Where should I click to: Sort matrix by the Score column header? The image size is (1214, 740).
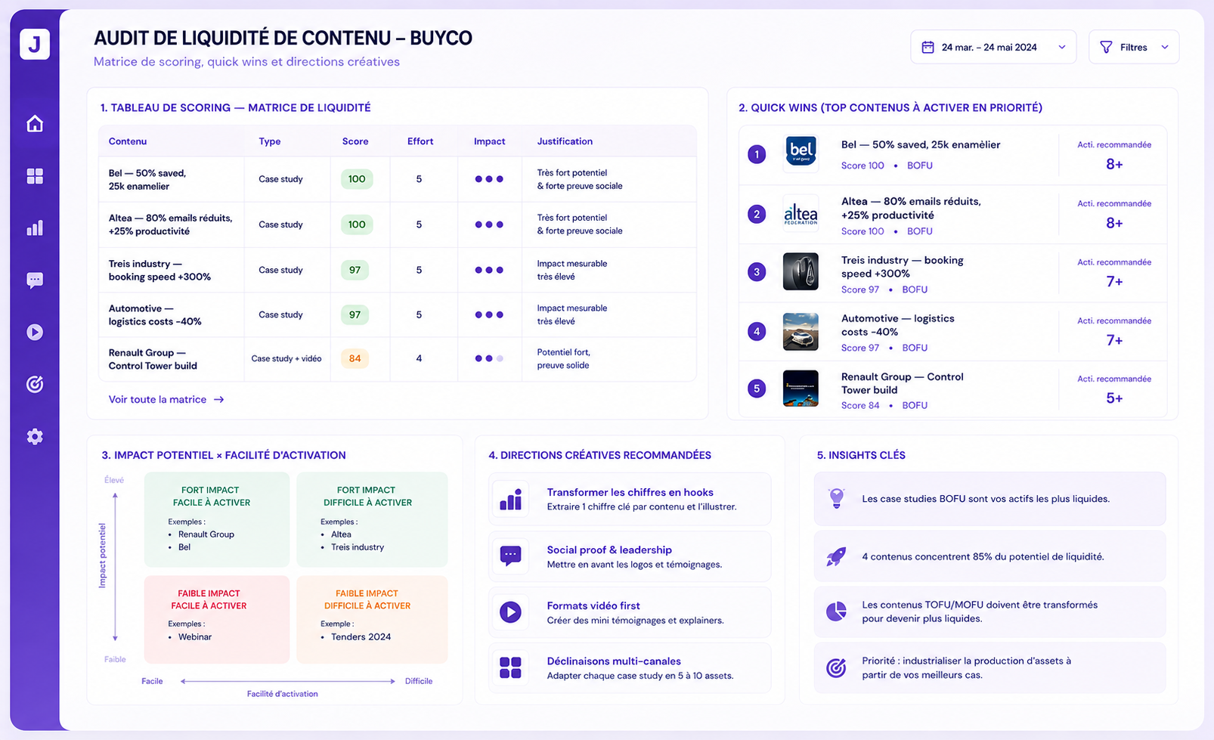[x=355, y=141]
